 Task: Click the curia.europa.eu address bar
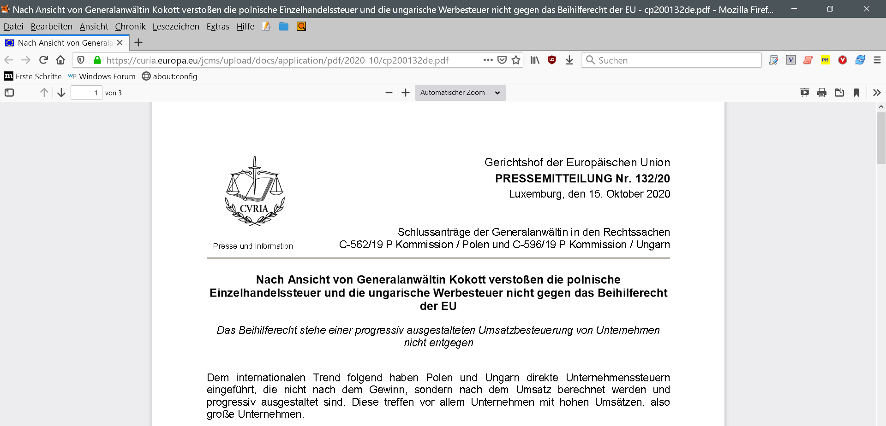pyautogui.click(x=277, y=60)
